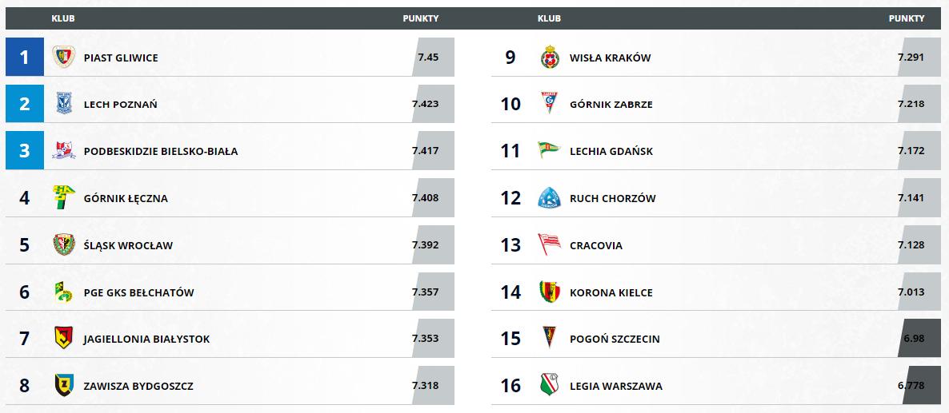
Task: Click the Wisła Kraków club crest
Action: point(550,57)
